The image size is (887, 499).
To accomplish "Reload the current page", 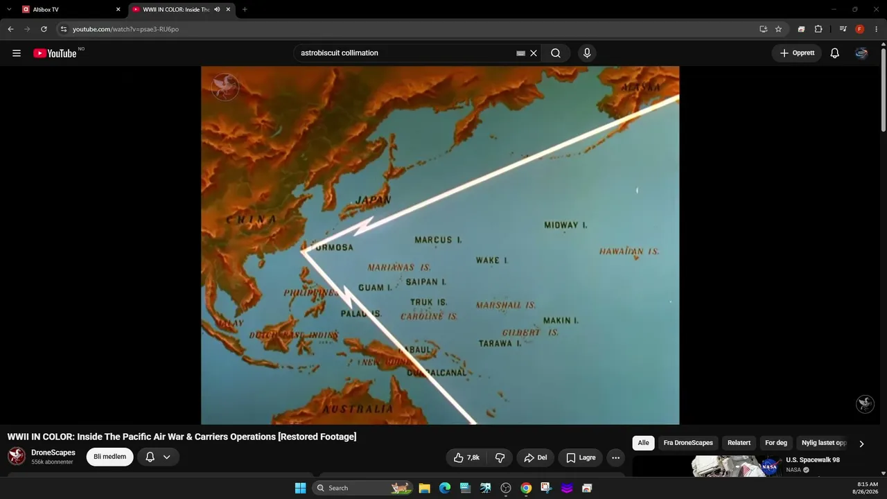I will tap(44, 29).
